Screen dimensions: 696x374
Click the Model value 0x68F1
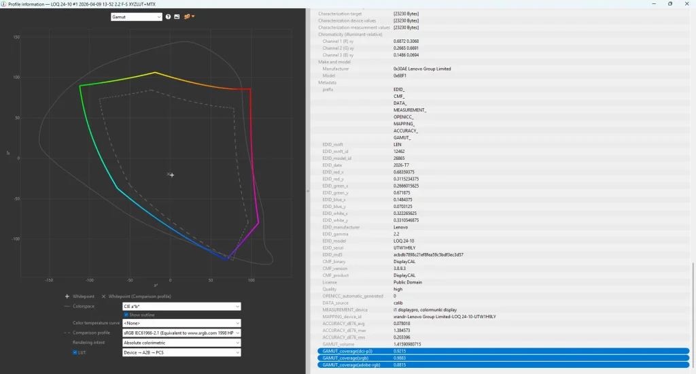tap(400, 76)
